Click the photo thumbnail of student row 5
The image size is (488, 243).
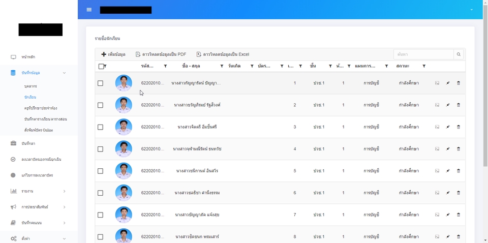click(124, 171)
